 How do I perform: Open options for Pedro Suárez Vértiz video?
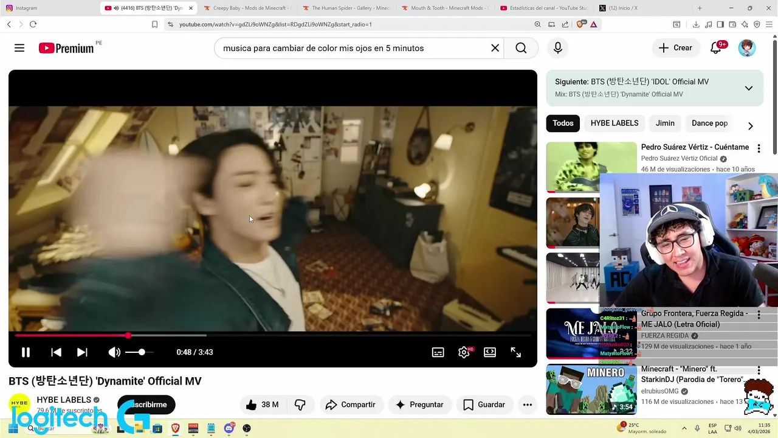pos(759,148)
